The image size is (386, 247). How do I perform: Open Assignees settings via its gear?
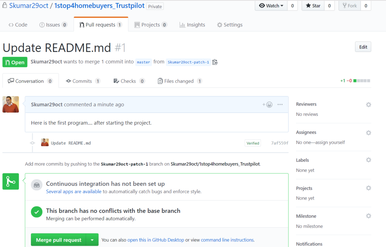pos(368,132)
